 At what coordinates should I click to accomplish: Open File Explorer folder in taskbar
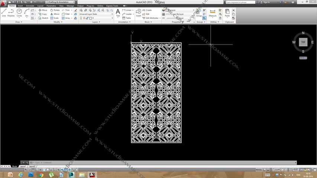[82, 175]
